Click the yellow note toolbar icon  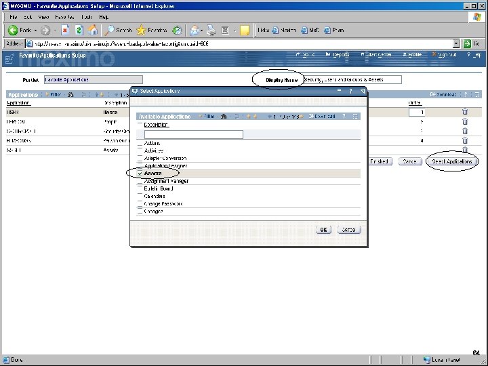click(x=245, y=30)
